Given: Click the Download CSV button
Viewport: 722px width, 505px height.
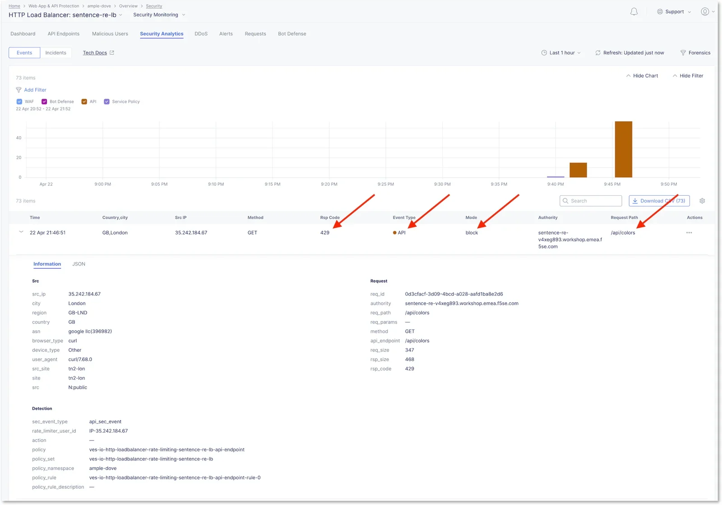Looking at the screenshot, I should pyautogui.click(x=659, y=201).
